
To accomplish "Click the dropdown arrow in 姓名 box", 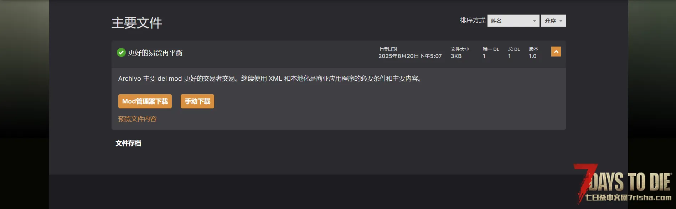I will pyautogui.click(x=534, y=21).
